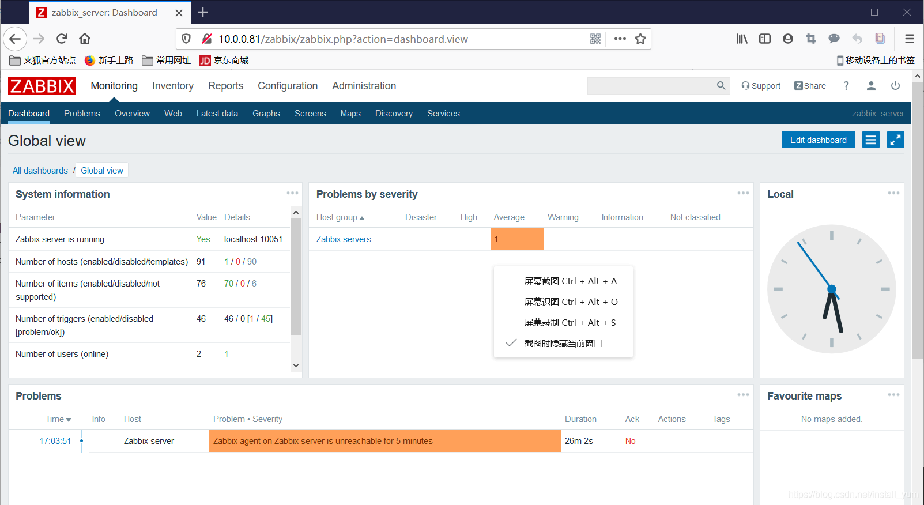Viewport: 924px width, 505px height.
Task: Click the System information widget scrollbar down arrow
Action: pos(296,365)
